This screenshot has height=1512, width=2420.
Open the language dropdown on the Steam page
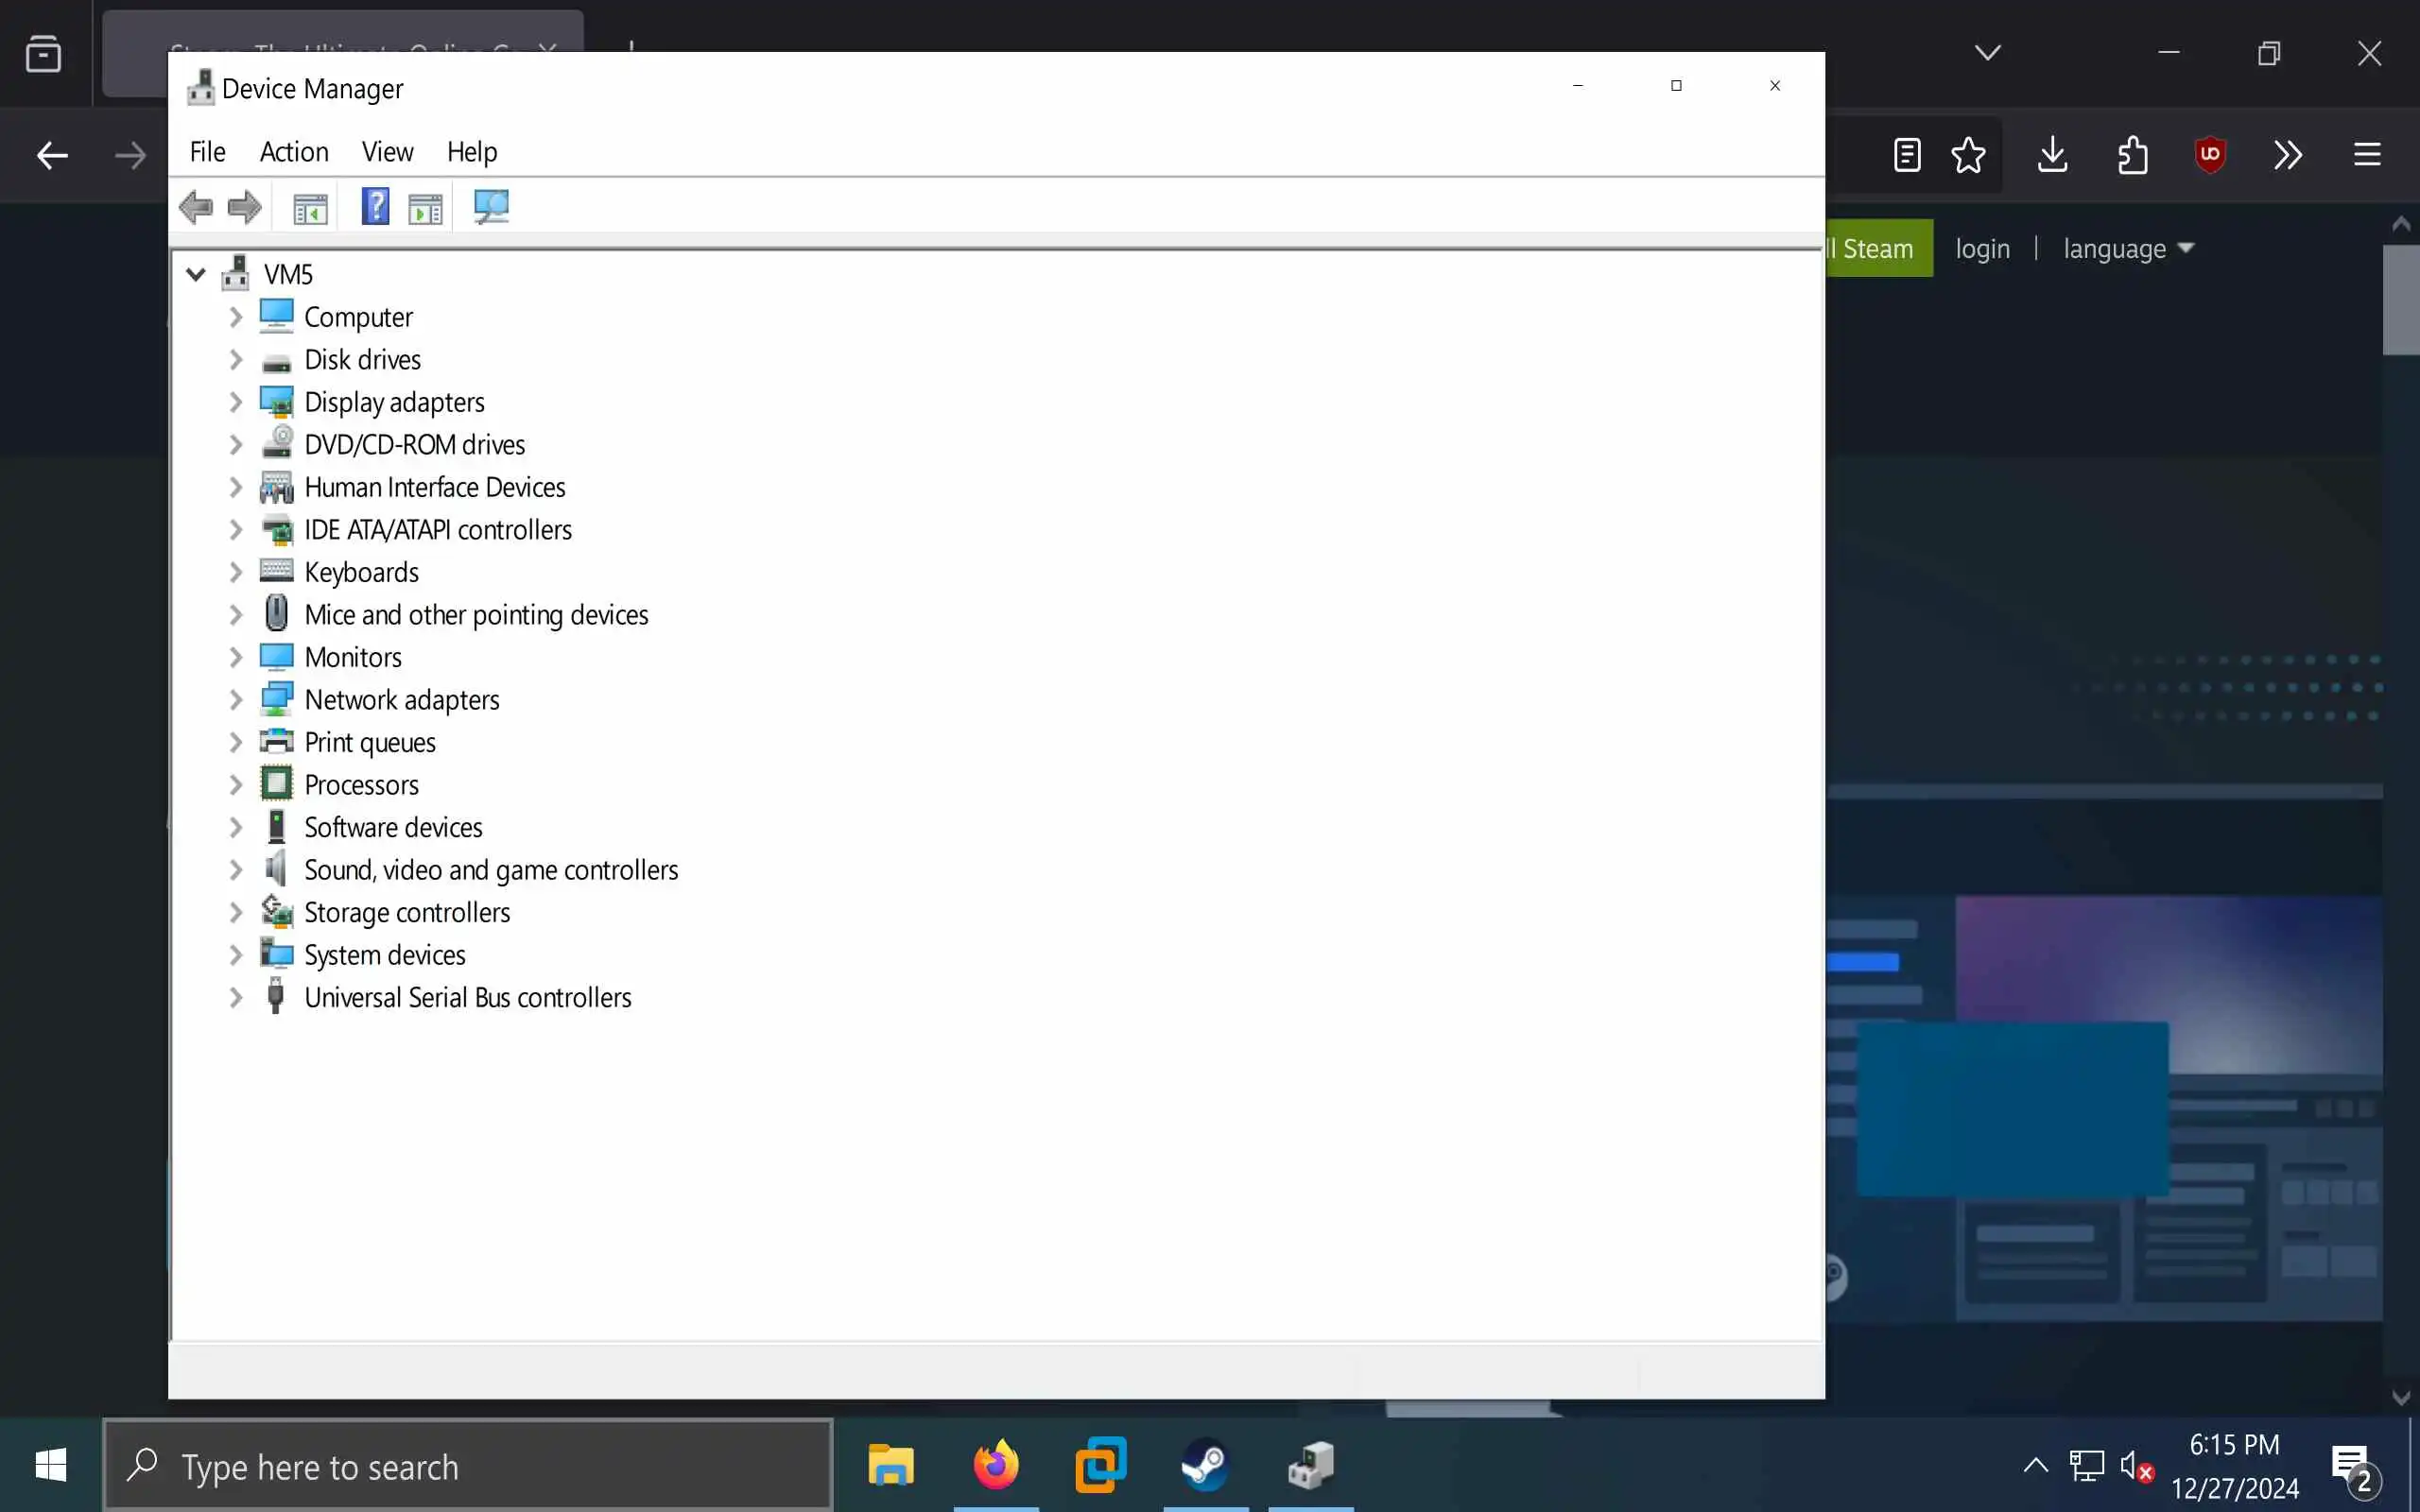[x=2127, y=249]
